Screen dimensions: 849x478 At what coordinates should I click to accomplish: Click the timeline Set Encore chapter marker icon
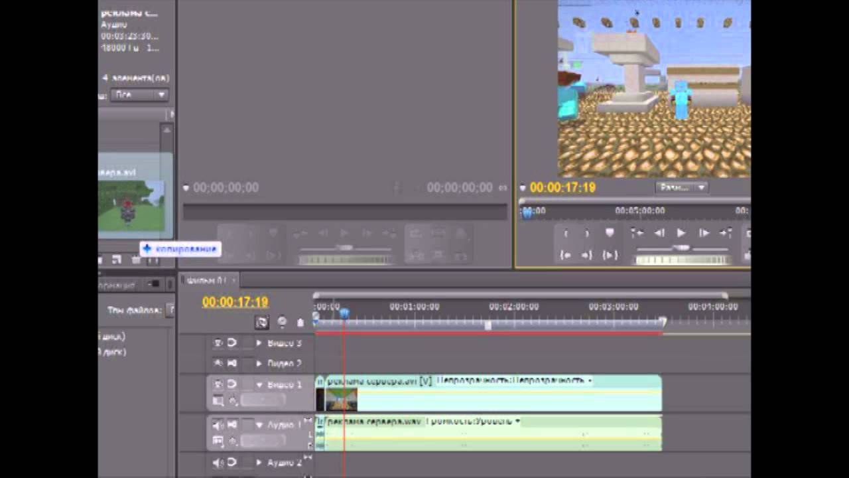[x=282, y=322]
